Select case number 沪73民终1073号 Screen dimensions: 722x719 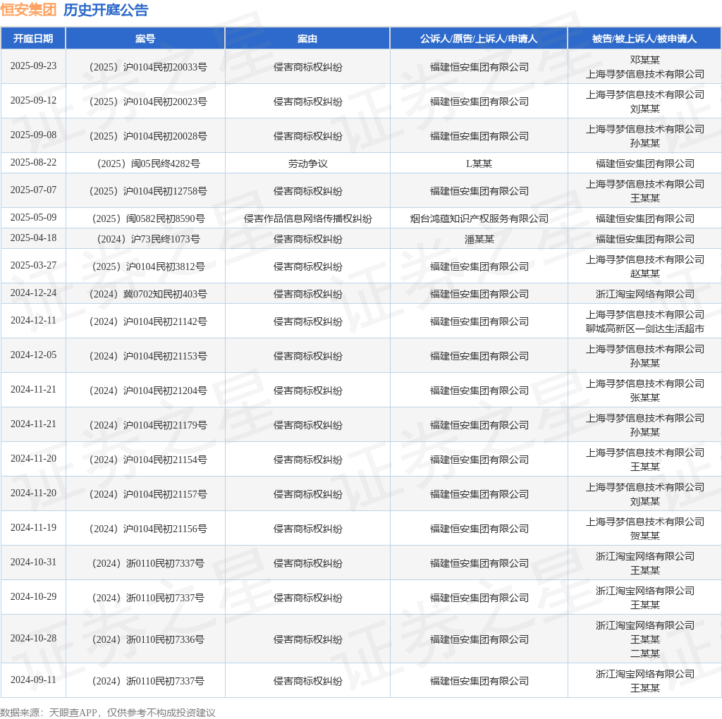pyautogui.click(x=148, y=239)
